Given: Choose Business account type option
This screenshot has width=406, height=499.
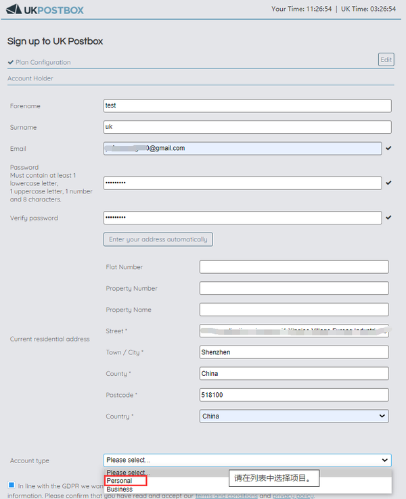Looking at the screenshot, I should click(120, 489).
